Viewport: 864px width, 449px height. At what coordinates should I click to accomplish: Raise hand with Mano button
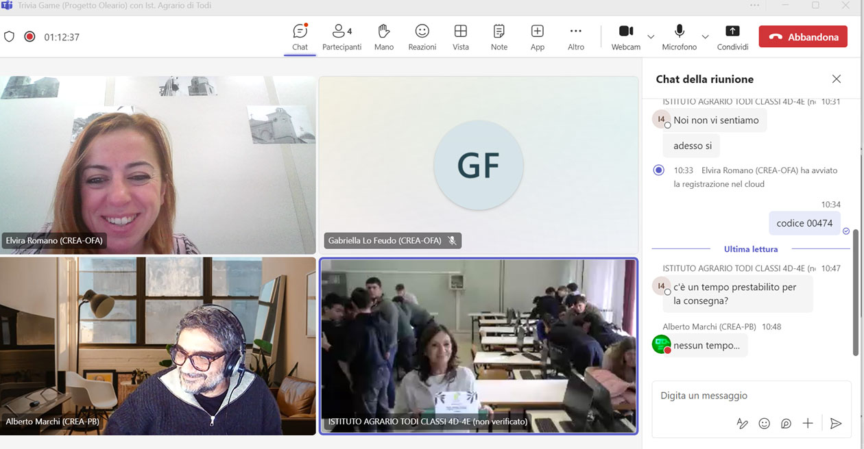coord(384,37)
